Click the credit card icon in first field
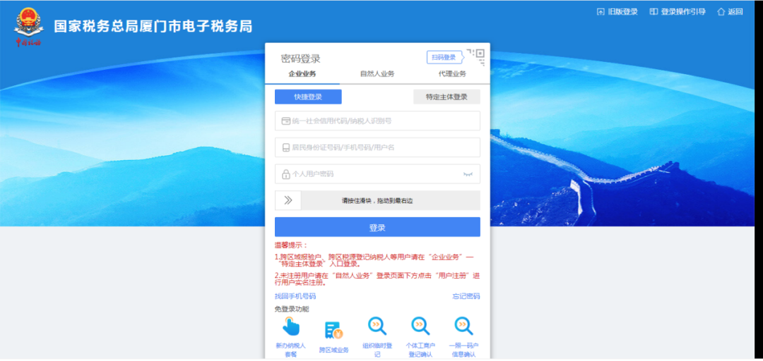Image resolution: width=763 pixels, height=361 pixels. click(x=286, y=121)
